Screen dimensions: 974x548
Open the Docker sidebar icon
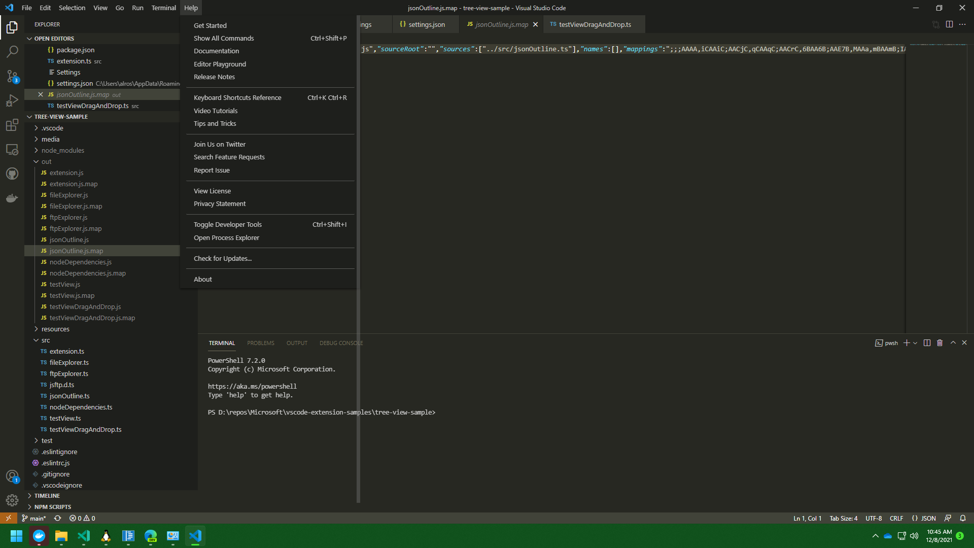point(12,198)
